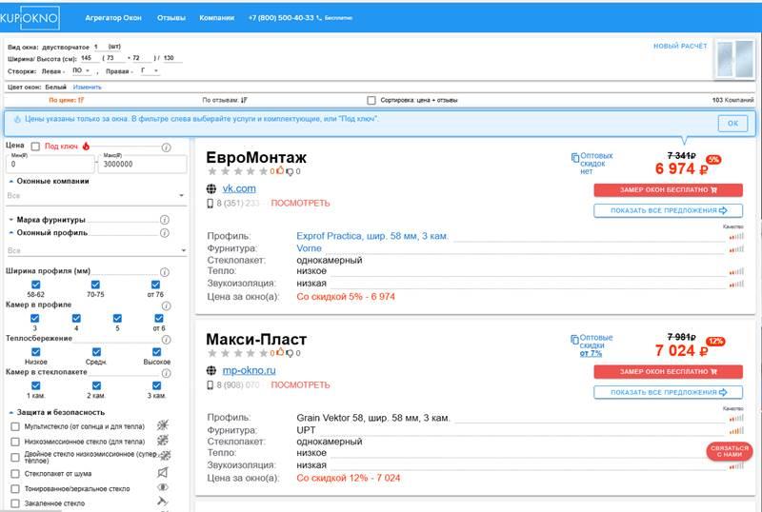Click the Макс price input 3000000
The height and width of the screenshot is (512, 762).
142,164
